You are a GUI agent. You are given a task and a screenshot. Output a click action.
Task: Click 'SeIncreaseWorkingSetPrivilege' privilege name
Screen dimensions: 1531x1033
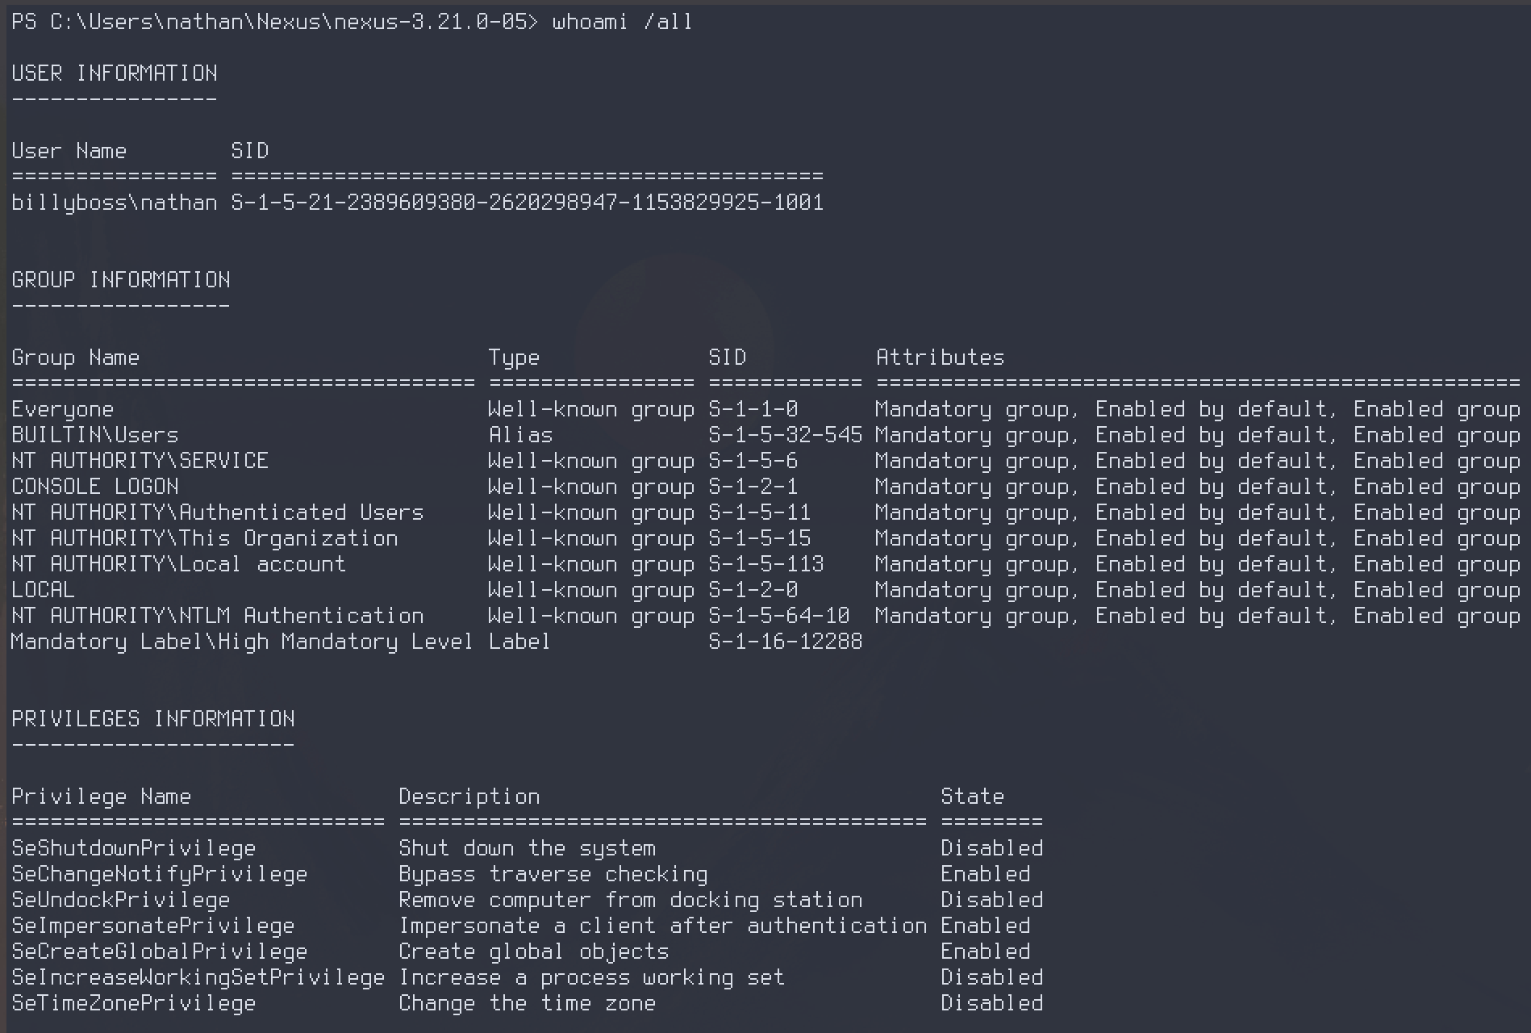coord(198,977)
